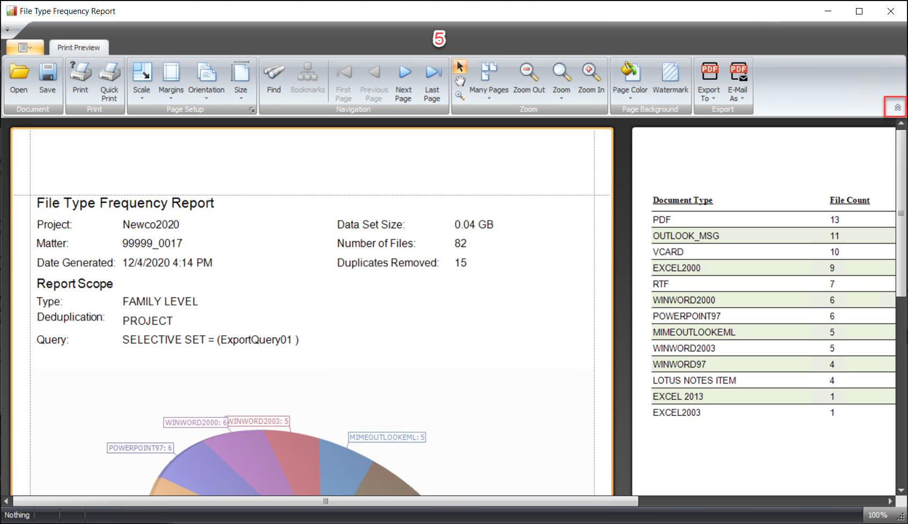Open the Margins dropdown
The width and height of the screenshot is (908, 524).
click(x=171, y=81)
